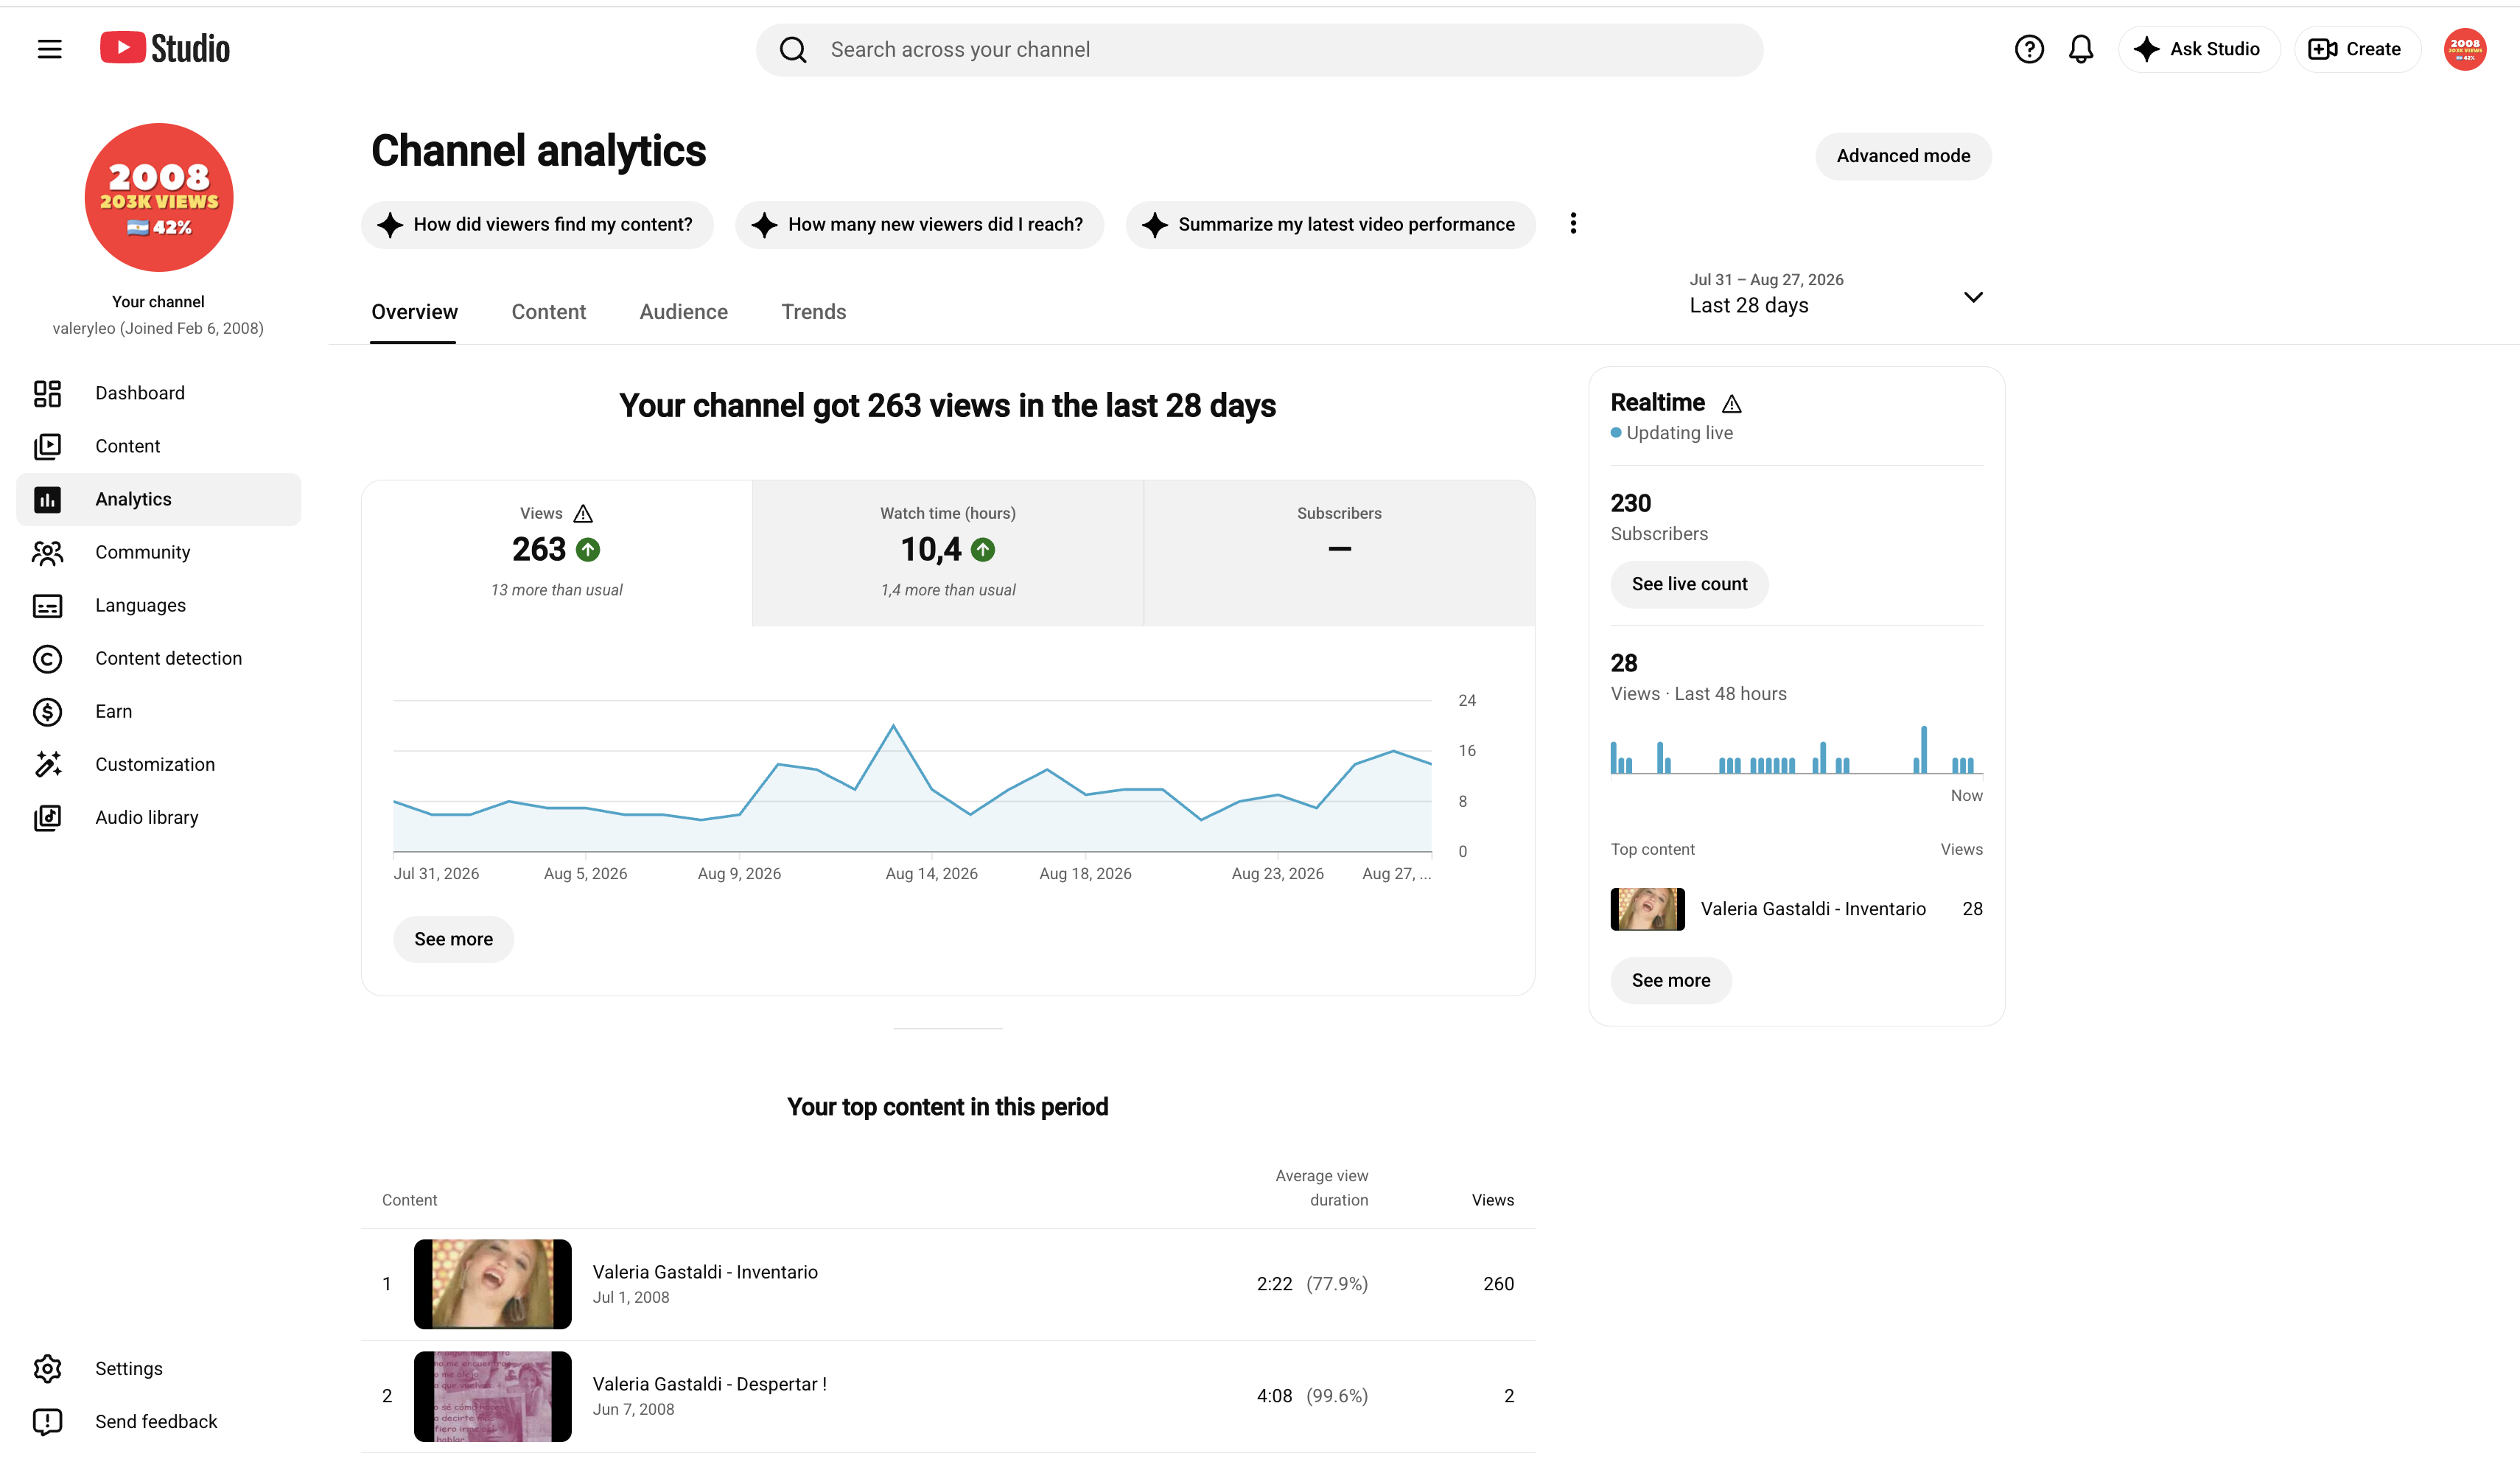Screen dimensions: 2520x1459
Task: Open the Despertar video thumbnail in top content
Action: click(x=492, y=1396)
